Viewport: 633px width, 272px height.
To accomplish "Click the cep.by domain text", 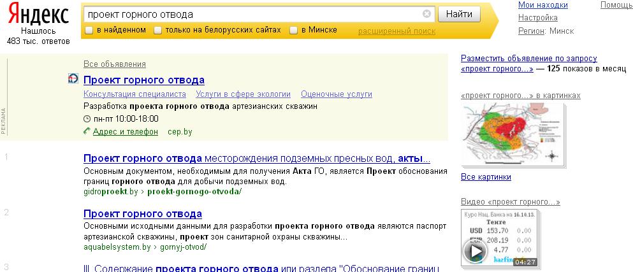I will click(180, 132).
